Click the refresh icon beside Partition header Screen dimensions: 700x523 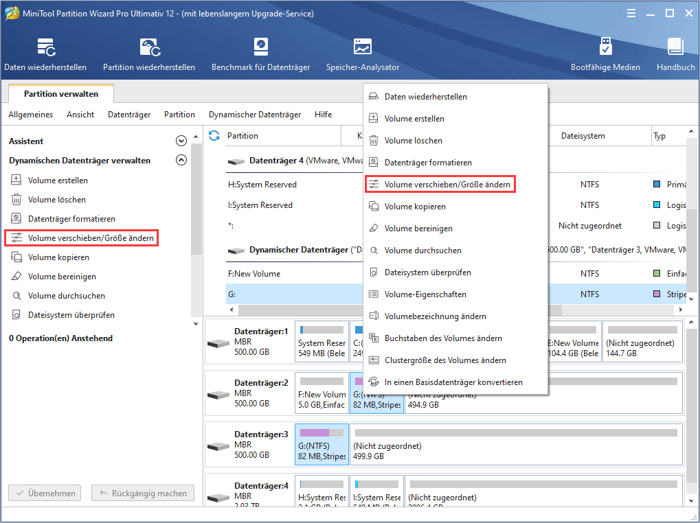pyautogui.click(x=214, y=135)
